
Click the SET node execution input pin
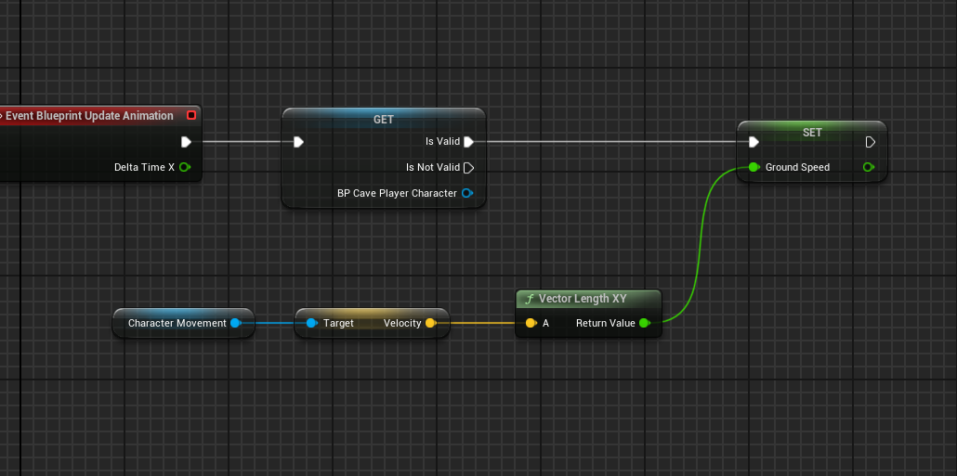754,142
